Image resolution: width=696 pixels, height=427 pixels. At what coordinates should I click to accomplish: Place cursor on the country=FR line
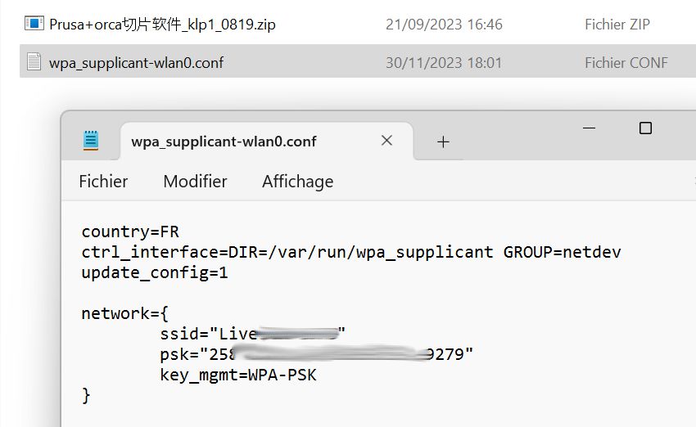(130, 231)
